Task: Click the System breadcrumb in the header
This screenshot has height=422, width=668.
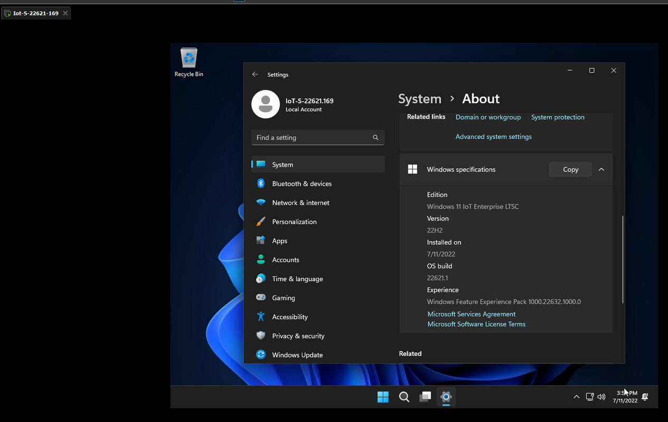Action: coord(420,99)
